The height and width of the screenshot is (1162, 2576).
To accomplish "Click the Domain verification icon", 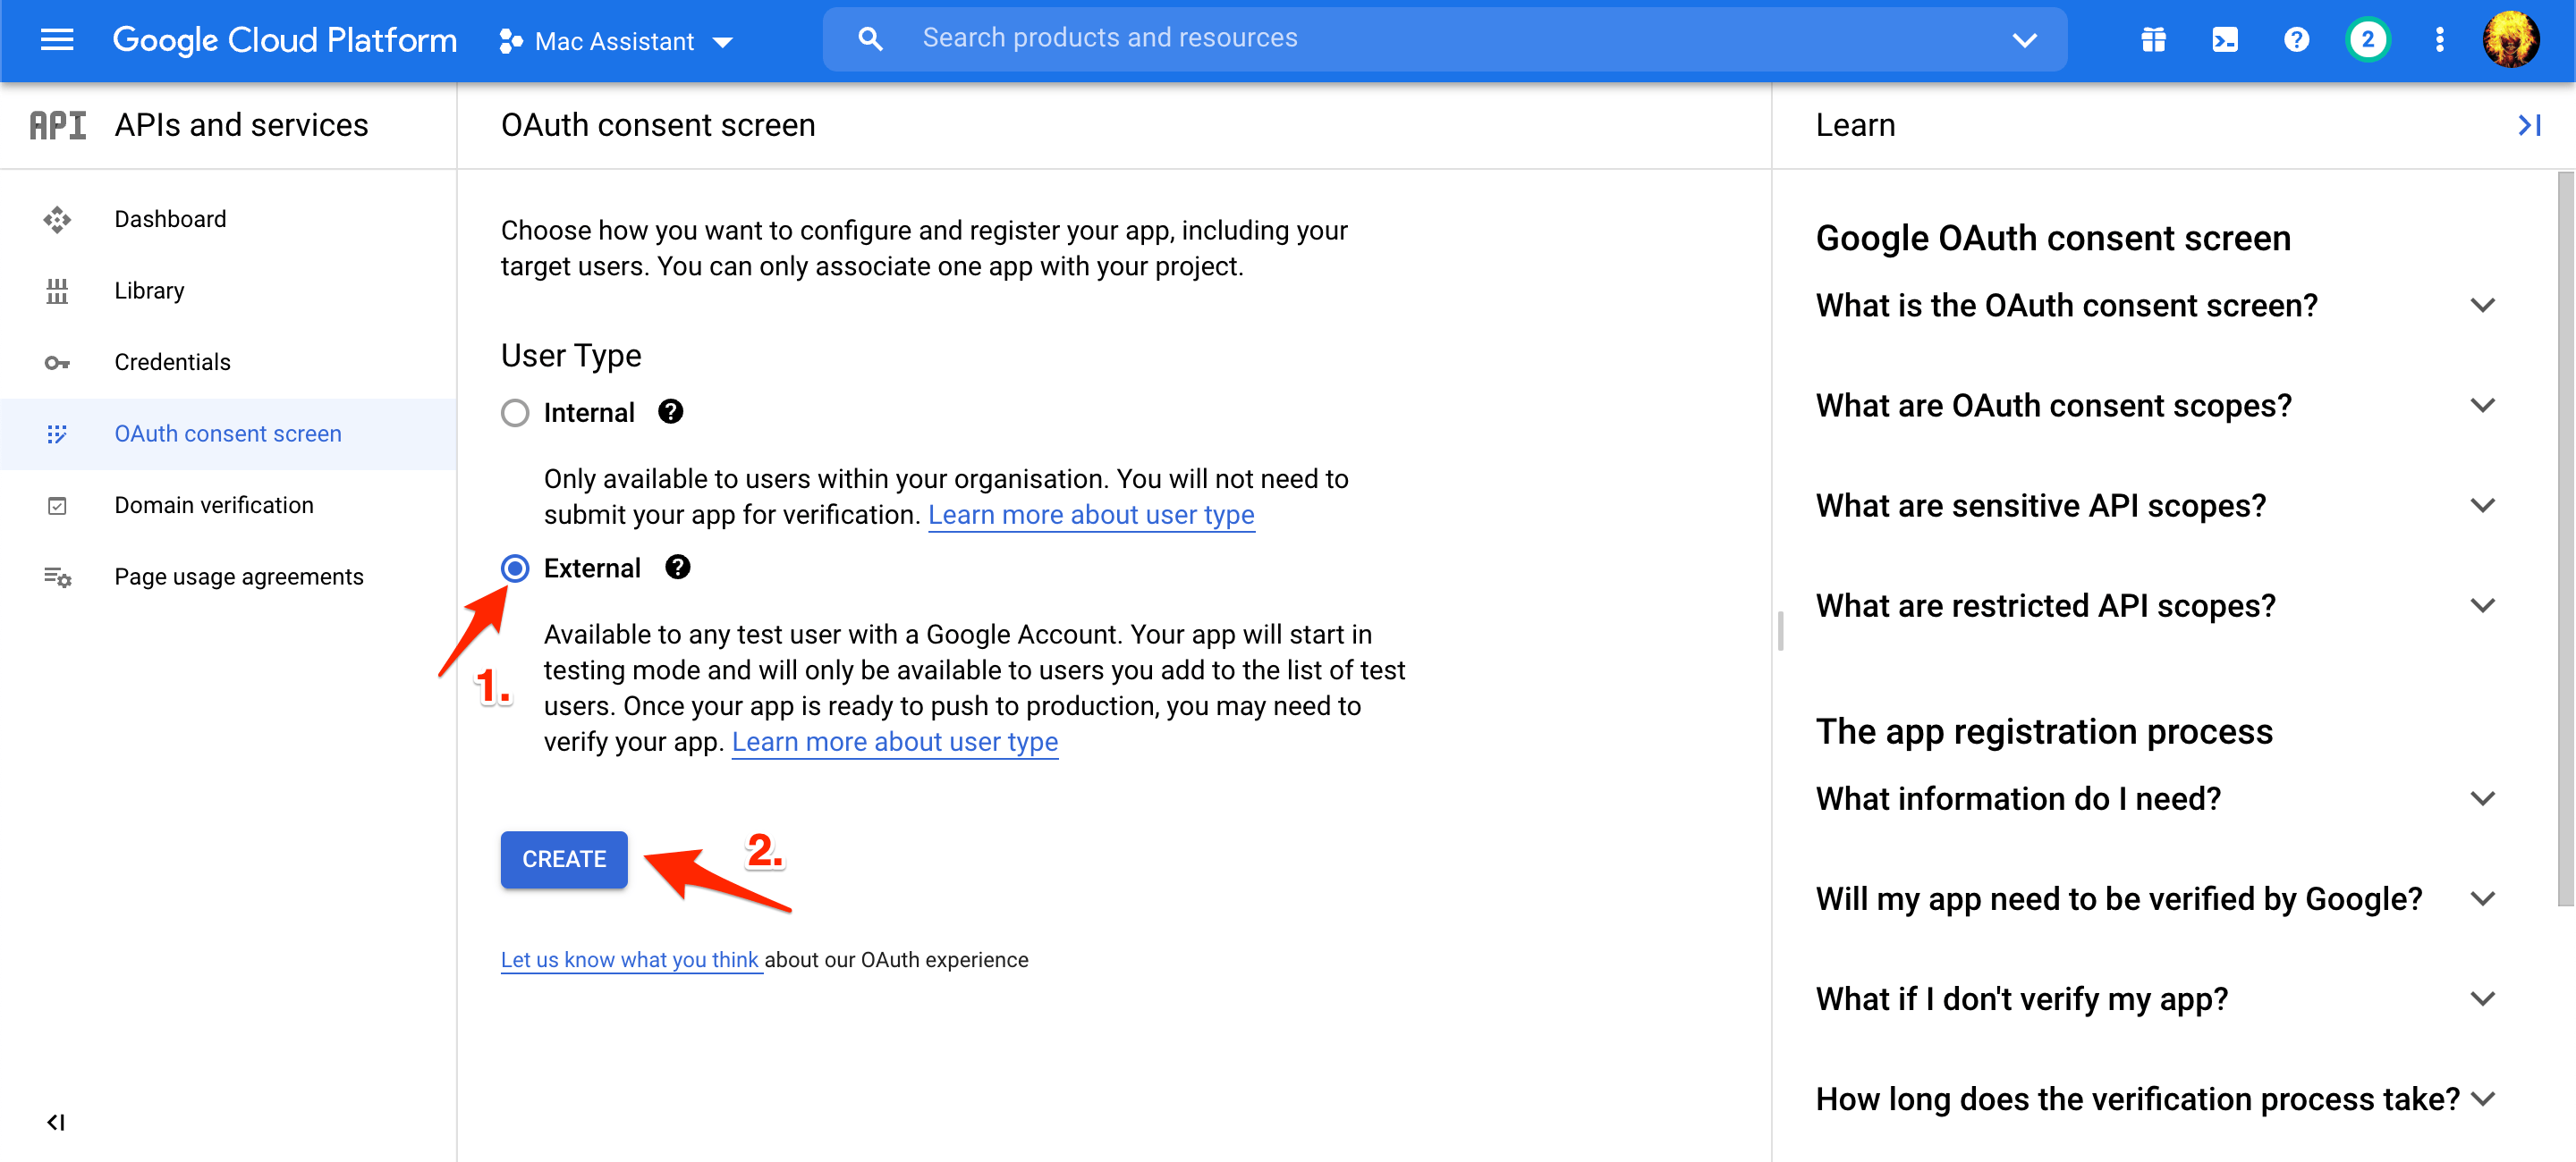I will point(55,506).
